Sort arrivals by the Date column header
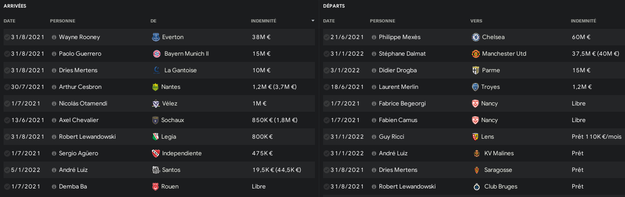The width and height of the screenshot is (625, 197). tap(9, 21)
